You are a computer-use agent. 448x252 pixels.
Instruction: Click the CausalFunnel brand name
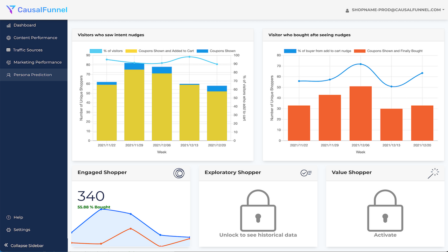(x=42, y=10)
